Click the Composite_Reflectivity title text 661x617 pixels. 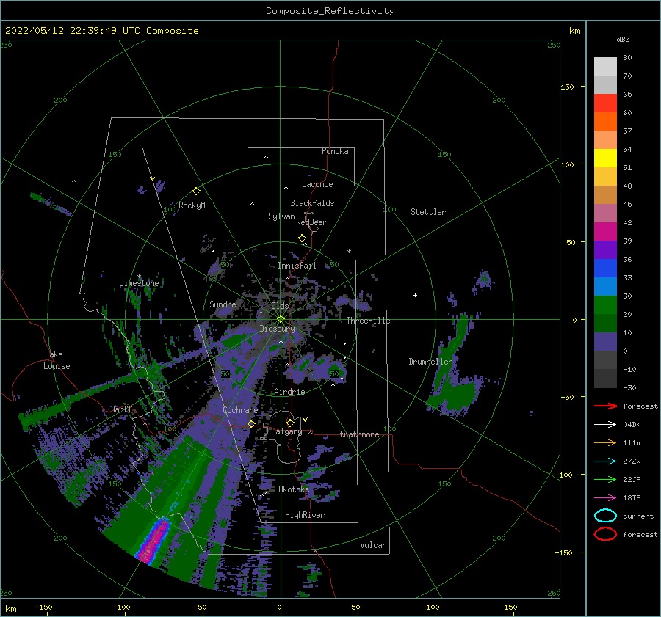point(330,11)
